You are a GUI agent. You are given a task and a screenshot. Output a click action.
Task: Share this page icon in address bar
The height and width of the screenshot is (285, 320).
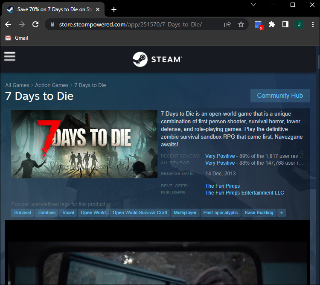227,24
